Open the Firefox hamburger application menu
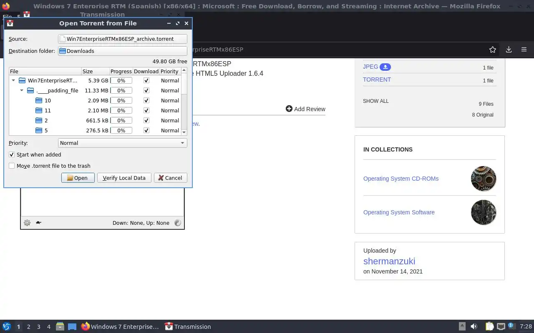Image resolution: width=534 pixels, height=333 pixels. pos(524,50)
